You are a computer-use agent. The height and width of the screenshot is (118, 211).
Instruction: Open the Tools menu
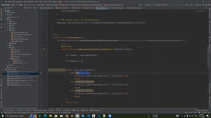coord(45,2)
